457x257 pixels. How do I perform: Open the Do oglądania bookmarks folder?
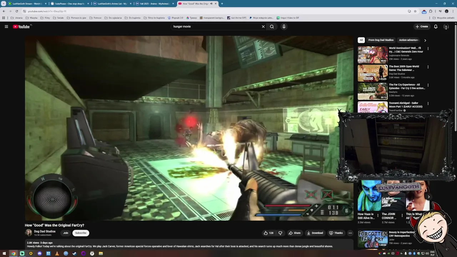(x=113, y=17)
